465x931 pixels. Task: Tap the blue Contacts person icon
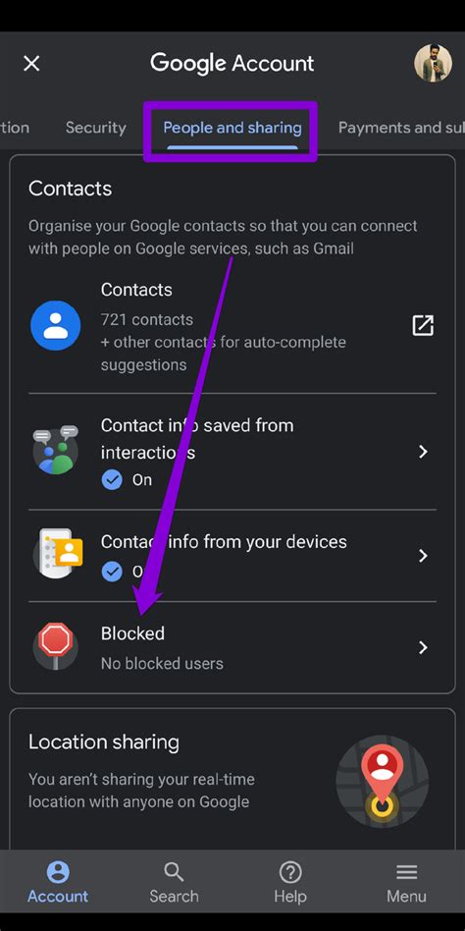[56, 325]
